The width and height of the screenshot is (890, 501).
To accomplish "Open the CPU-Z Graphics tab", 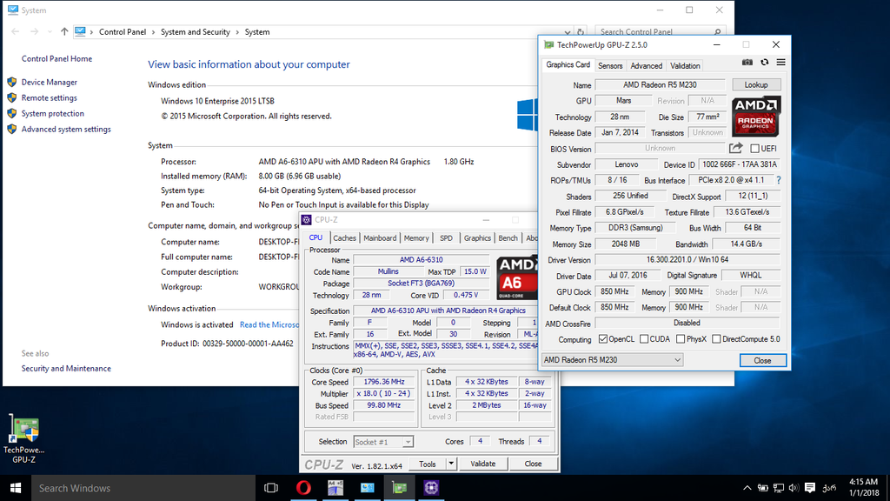I will coord(477,238).
